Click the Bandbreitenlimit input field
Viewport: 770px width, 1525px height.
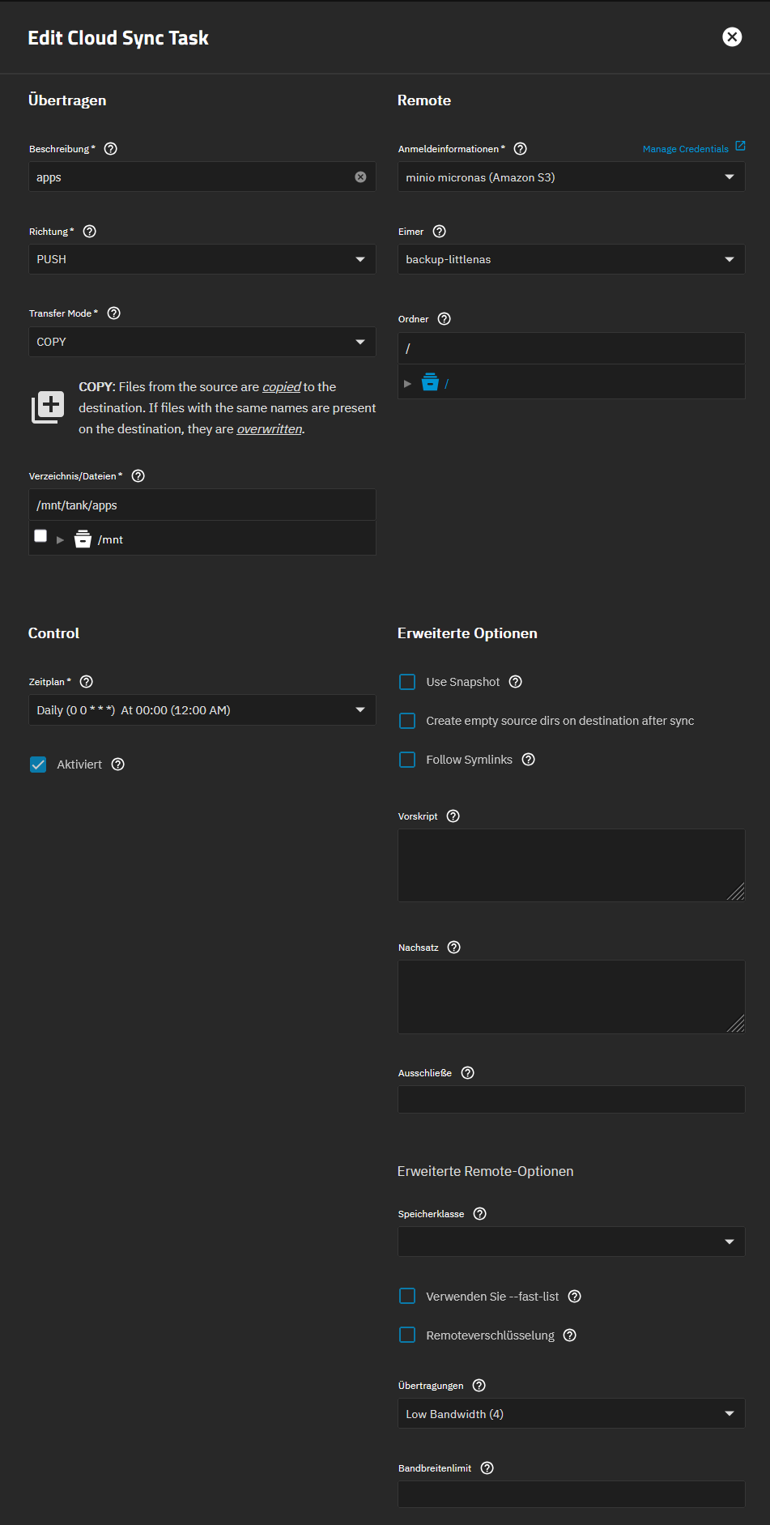pos(572,1494)
